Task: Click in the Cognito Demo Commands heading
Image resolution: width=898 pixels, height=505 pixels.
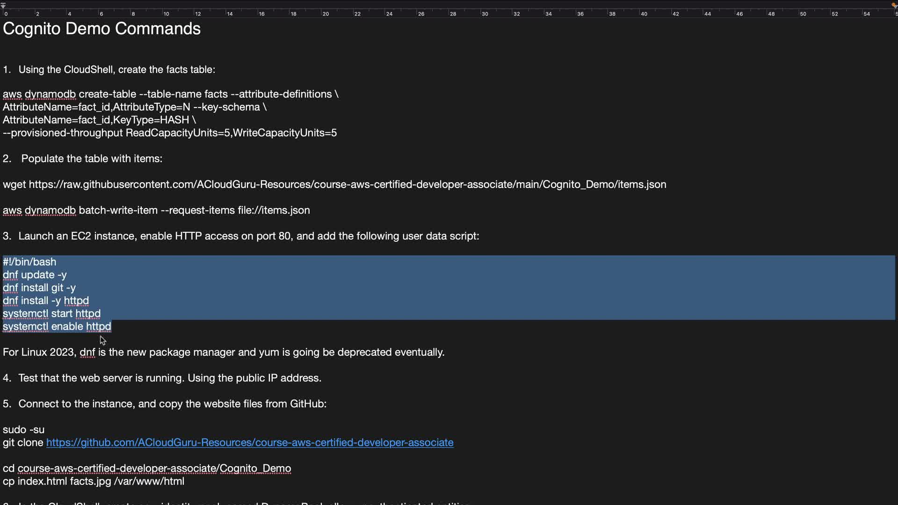Action: pos(101,29)
